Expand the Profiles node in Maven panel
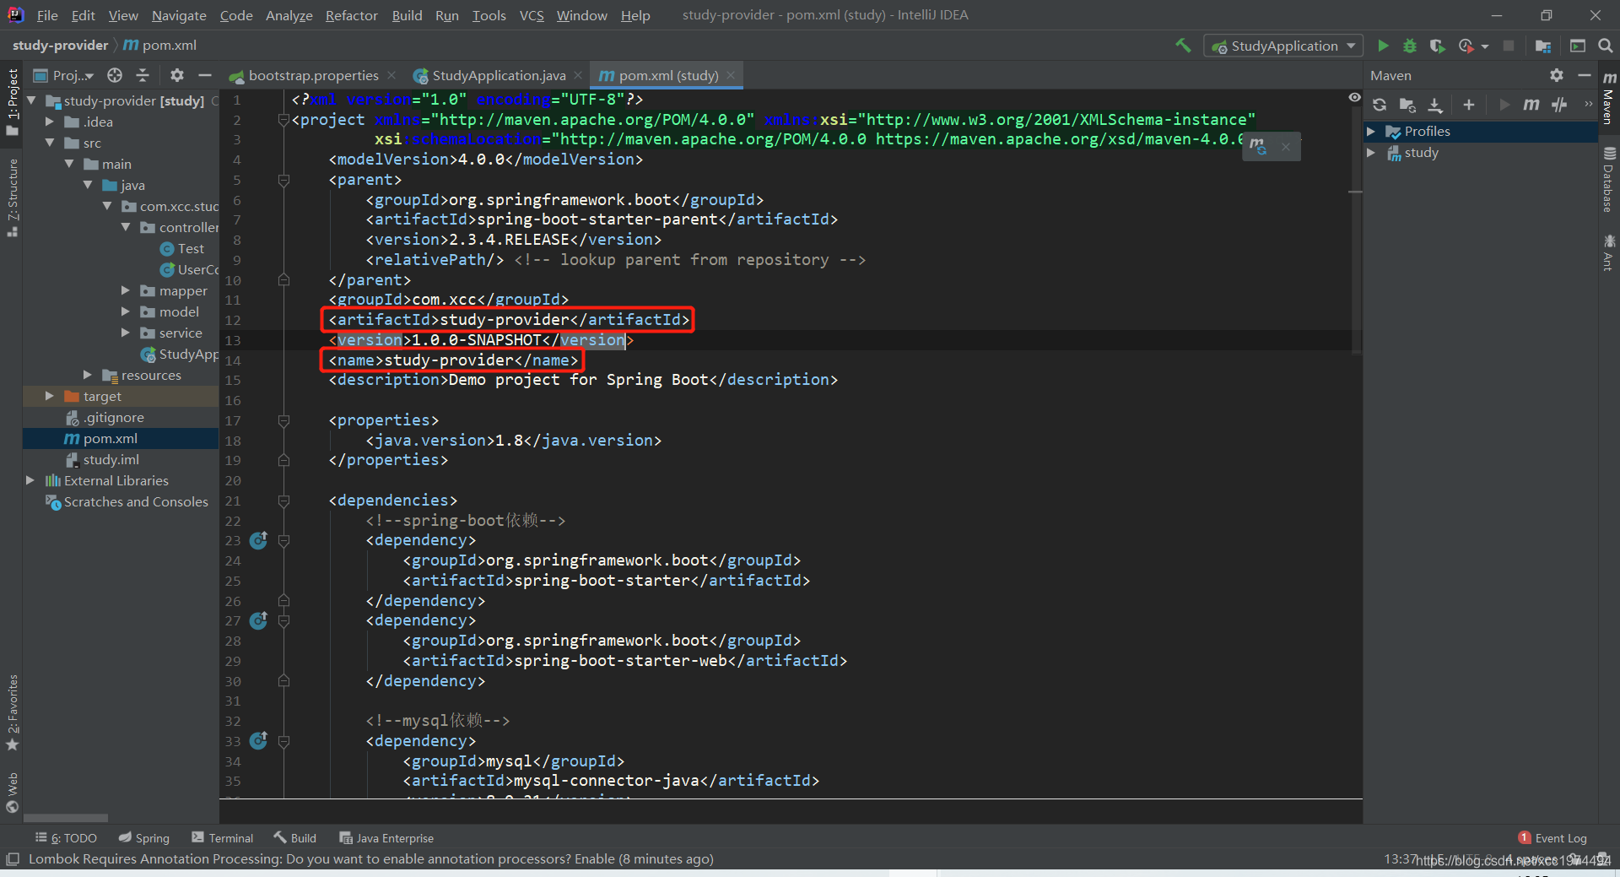Image resolution: width=1620 pixels, height=877 pixels. tap(1371, 132)
